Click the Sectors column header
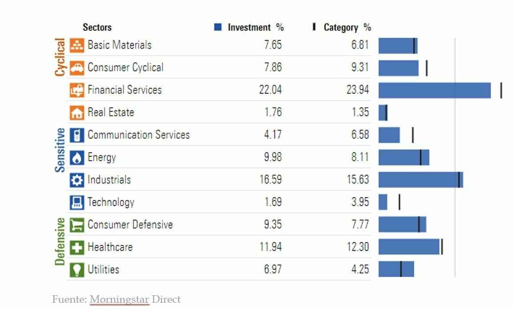This screenshot has height=309, width=513. 97,28
